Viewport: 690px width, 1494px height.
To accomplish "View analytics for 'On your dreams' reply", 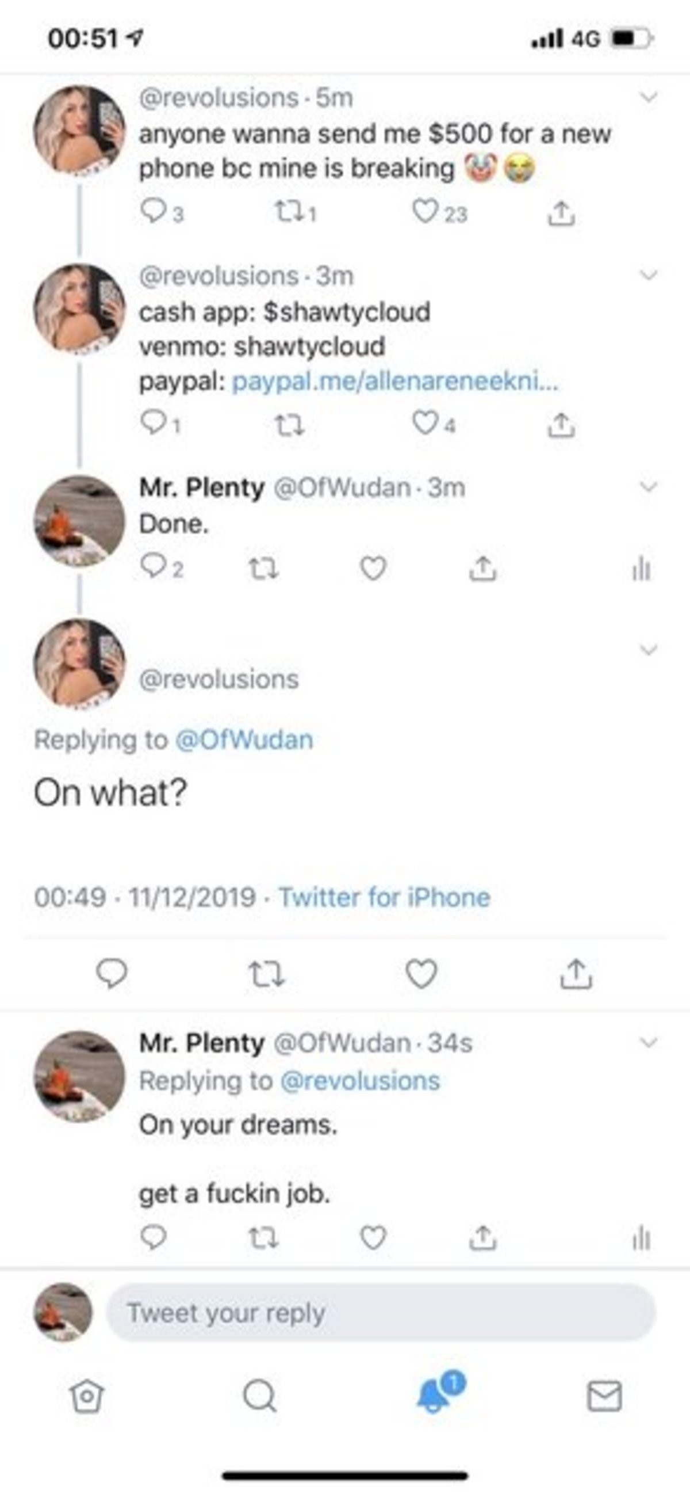I will [x=641, y=1238].
